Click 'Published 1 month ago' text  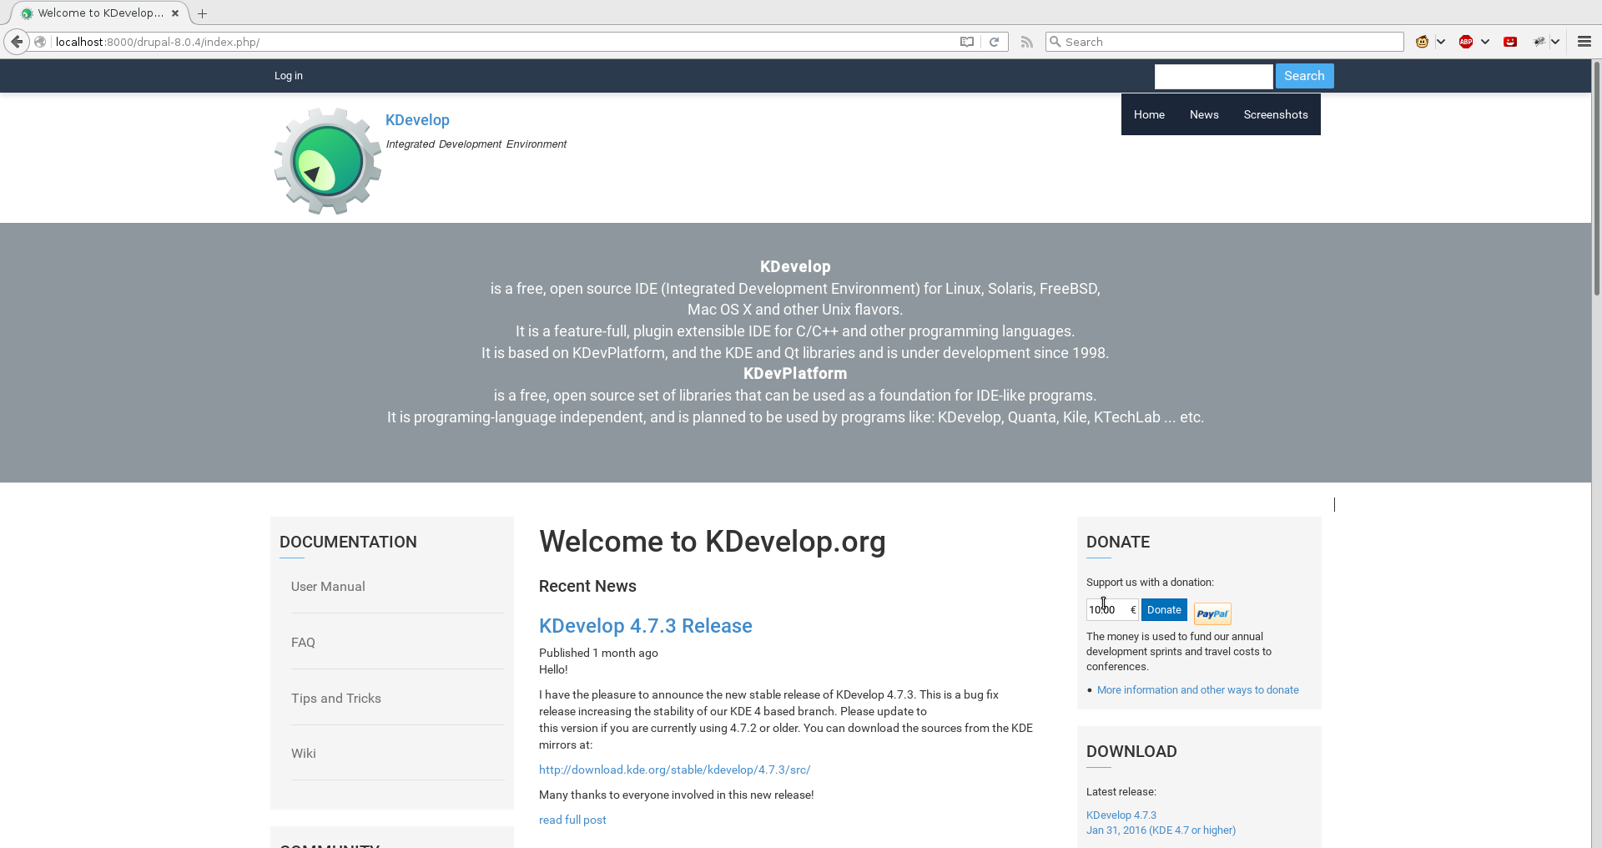click(598, 653)
